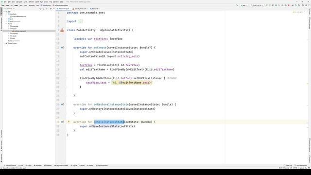
Task: Collapse the app module node
Action: (4, 12)
